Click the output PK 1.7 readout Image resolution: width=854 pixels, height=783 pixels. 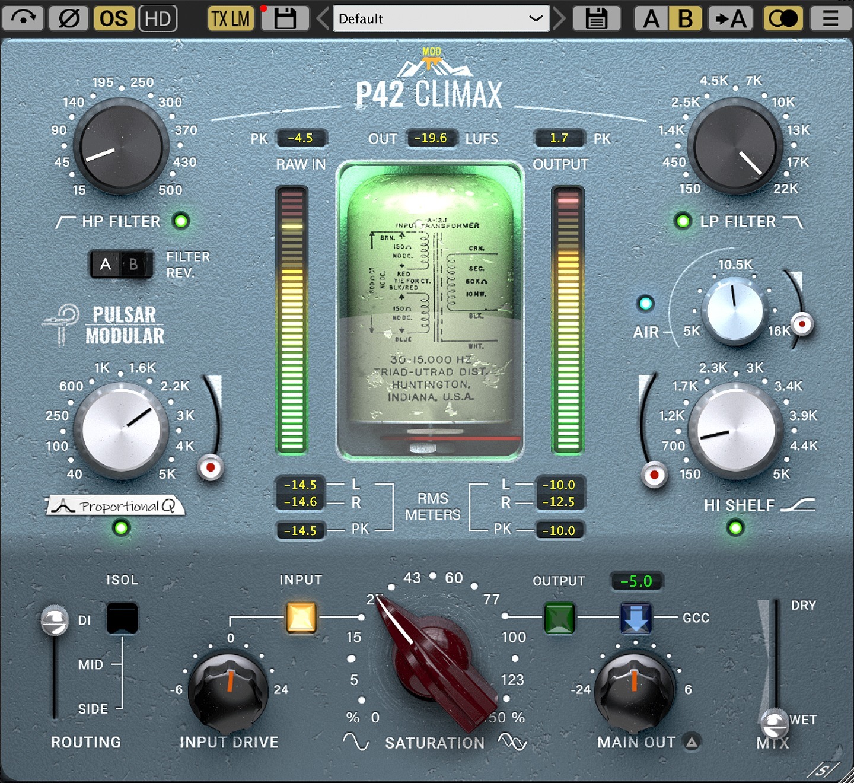[x=559, y=138]
